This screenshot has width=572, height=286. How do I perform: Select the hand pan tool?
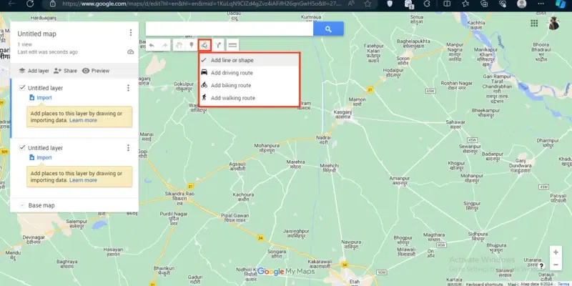click(179, 45)
